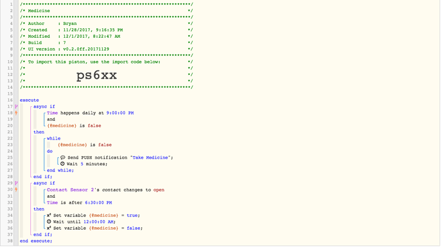443x249 pixels.
Task: Click the end execute statement
Action: tap(36, 241)
